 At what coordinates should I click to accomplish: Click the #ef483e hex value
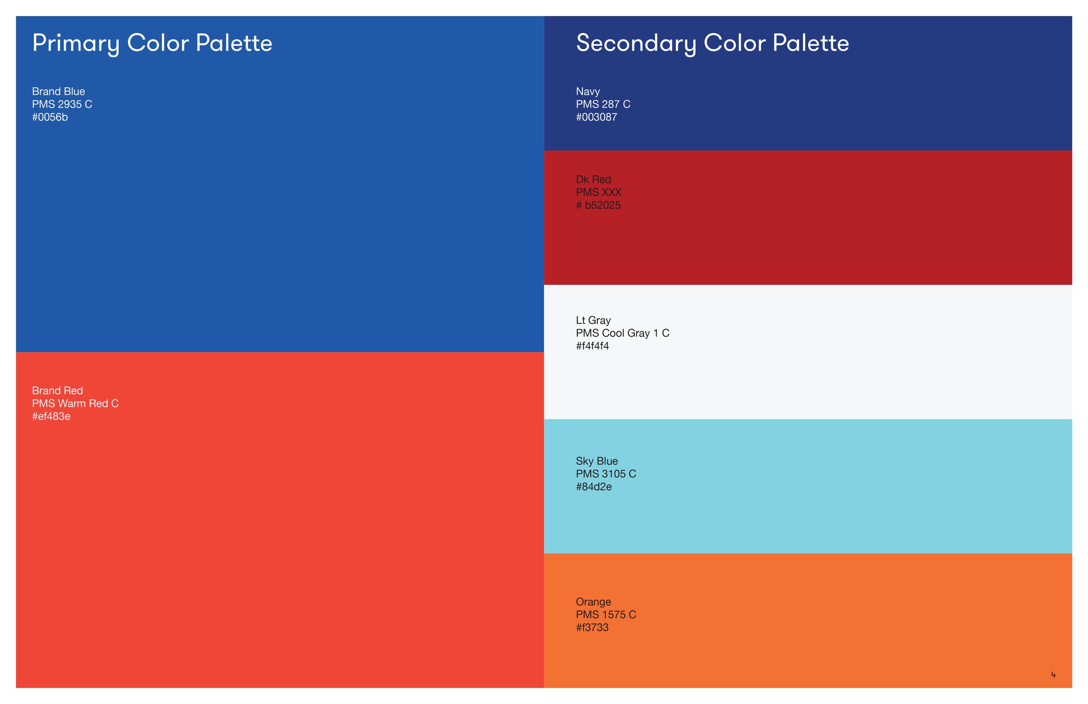pos(51,416)
